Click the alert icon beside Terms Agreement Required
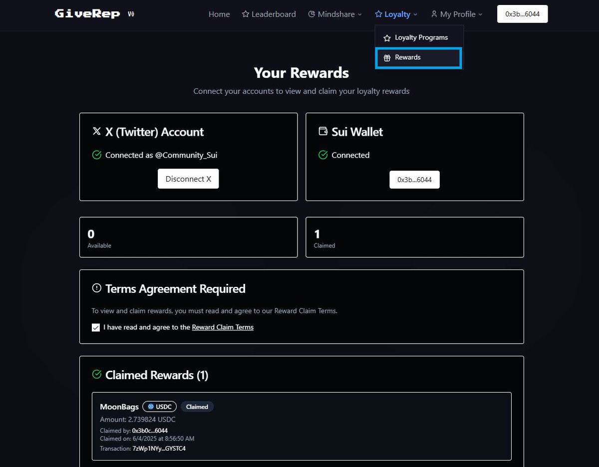Viewport: 599px width, 467px height. tap(97, 288)
